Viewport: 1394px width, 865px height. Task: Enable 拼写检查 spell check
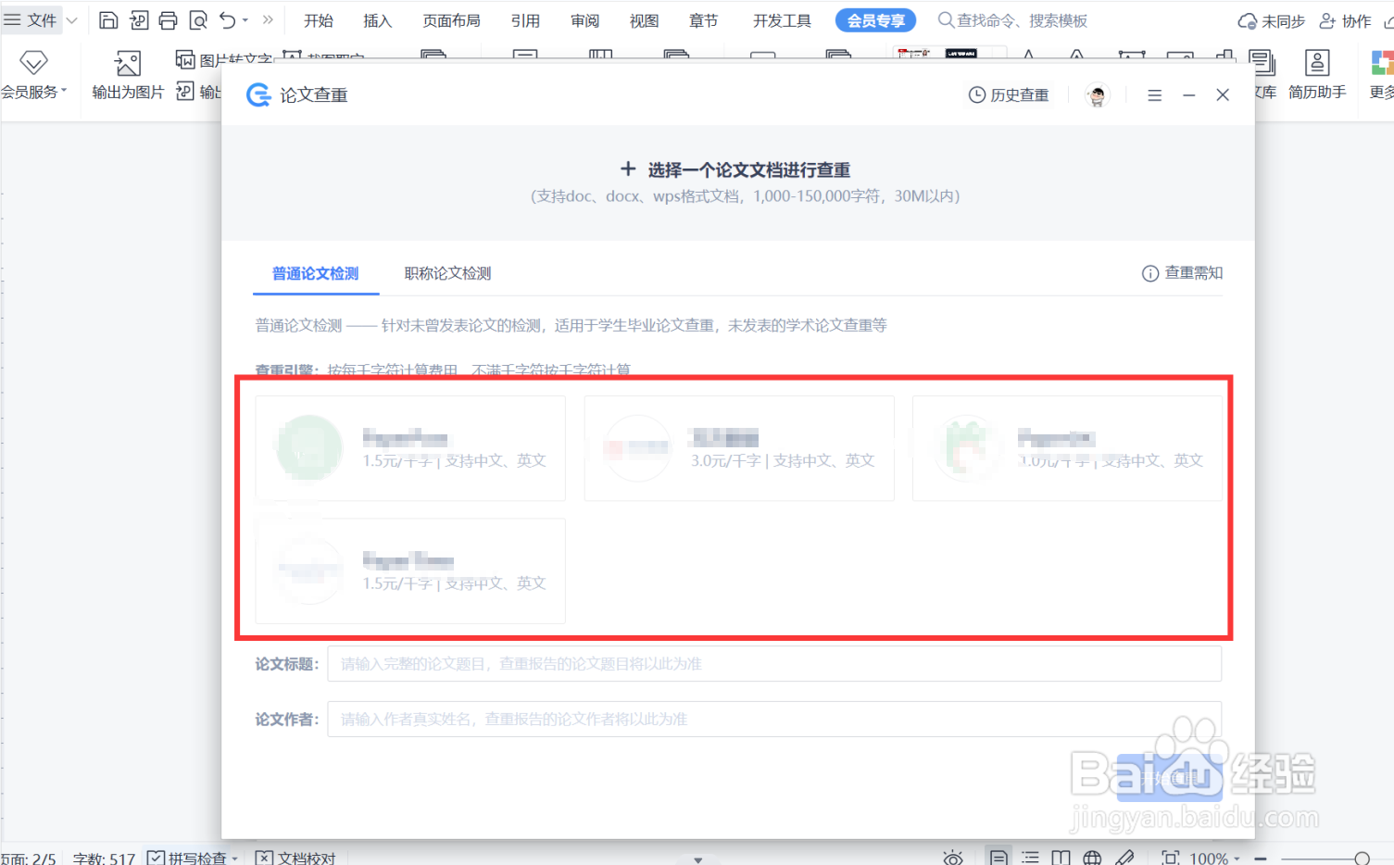pyautogui.click(x=190, y=858)
